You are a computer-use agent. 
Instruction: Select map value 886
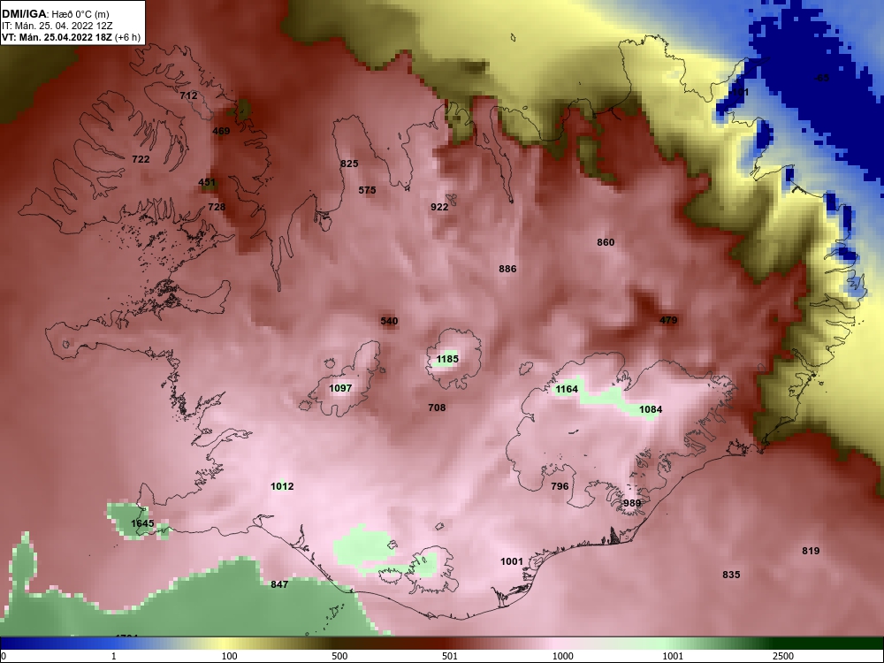[507, 269]
